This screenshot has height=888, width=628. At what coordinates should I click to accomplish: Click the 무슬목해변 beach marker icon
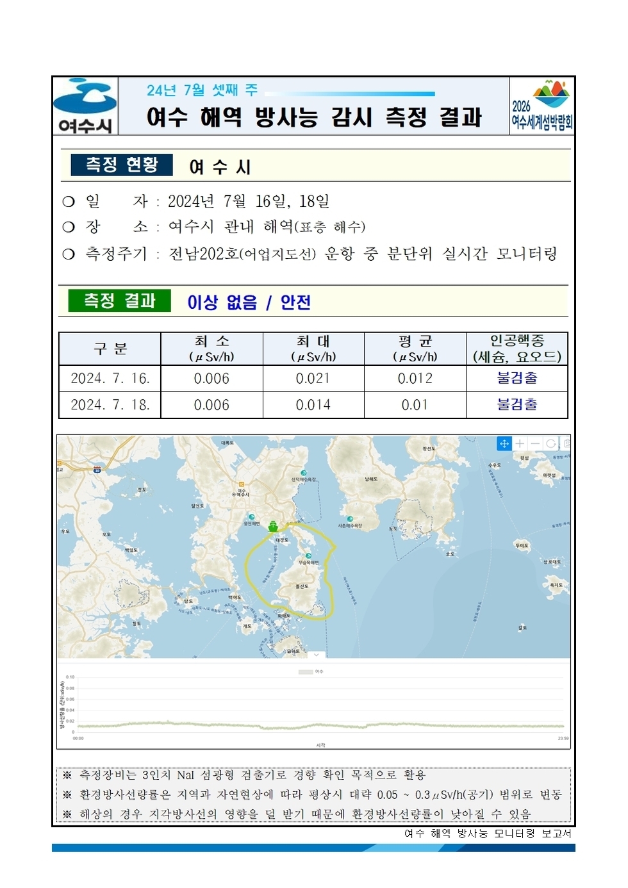point(308,555)
